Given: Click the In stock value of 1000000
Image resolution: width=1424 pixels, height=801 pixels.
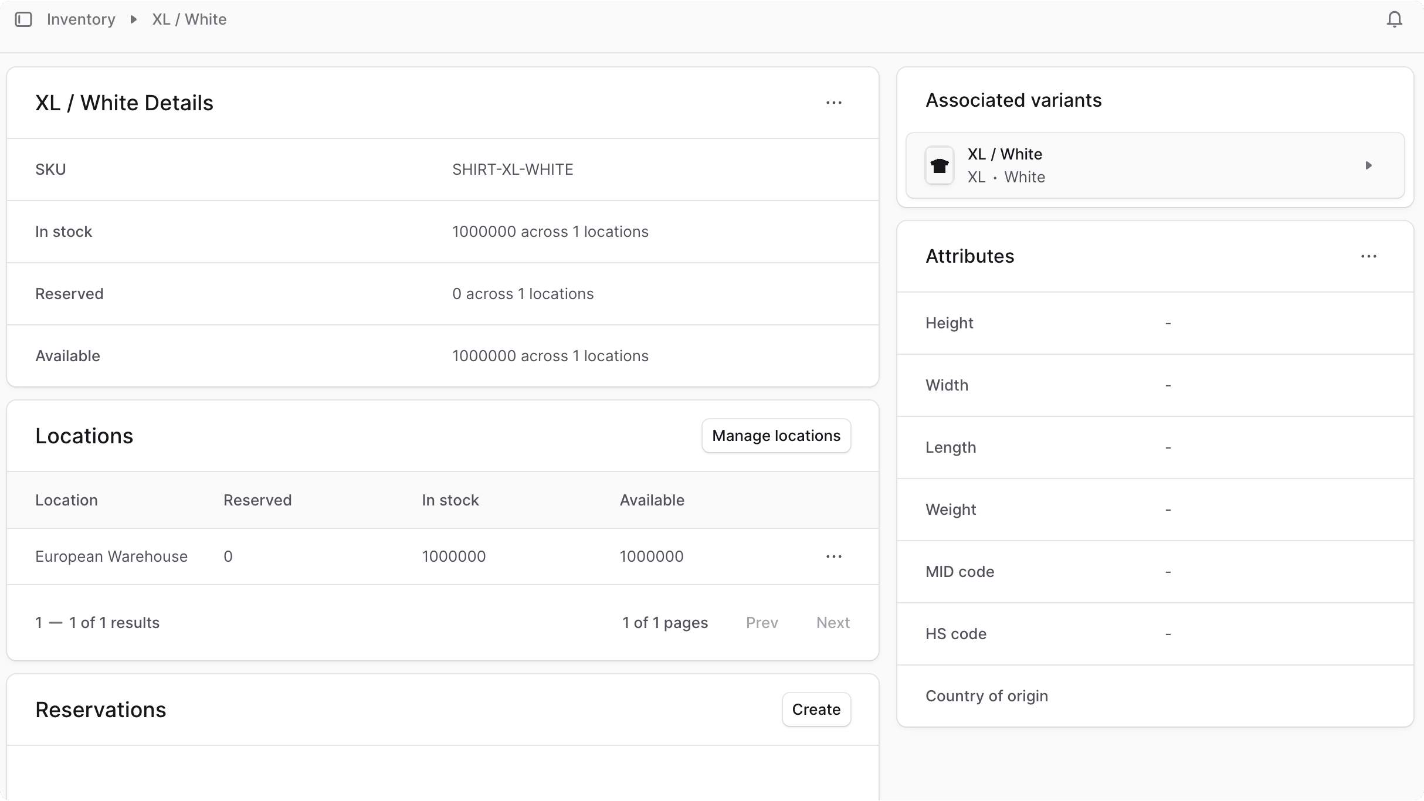Looking at the screenshot, I should coord(454,556).
